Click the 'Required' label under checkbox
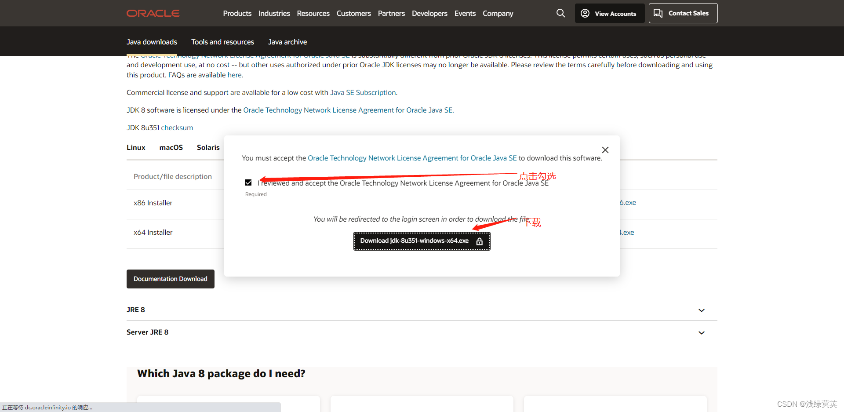844x412 pixels. [x=256, y=194]
